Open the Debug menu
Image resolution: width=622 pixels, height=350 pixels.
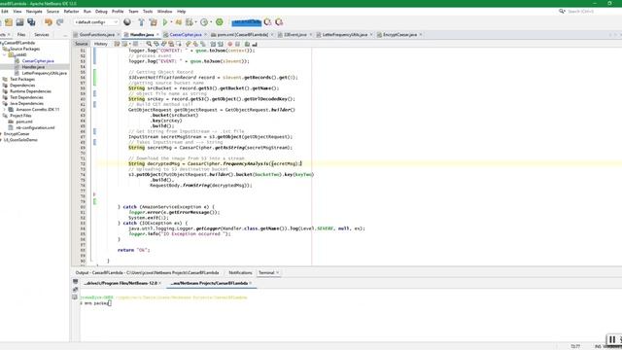tap(101, 12)
